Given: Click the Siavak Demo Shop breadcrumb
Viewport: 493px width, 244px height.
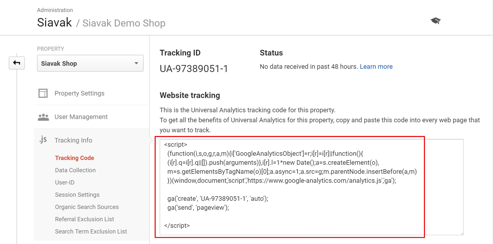Looking at the screenshot, I should pos(124,23).
